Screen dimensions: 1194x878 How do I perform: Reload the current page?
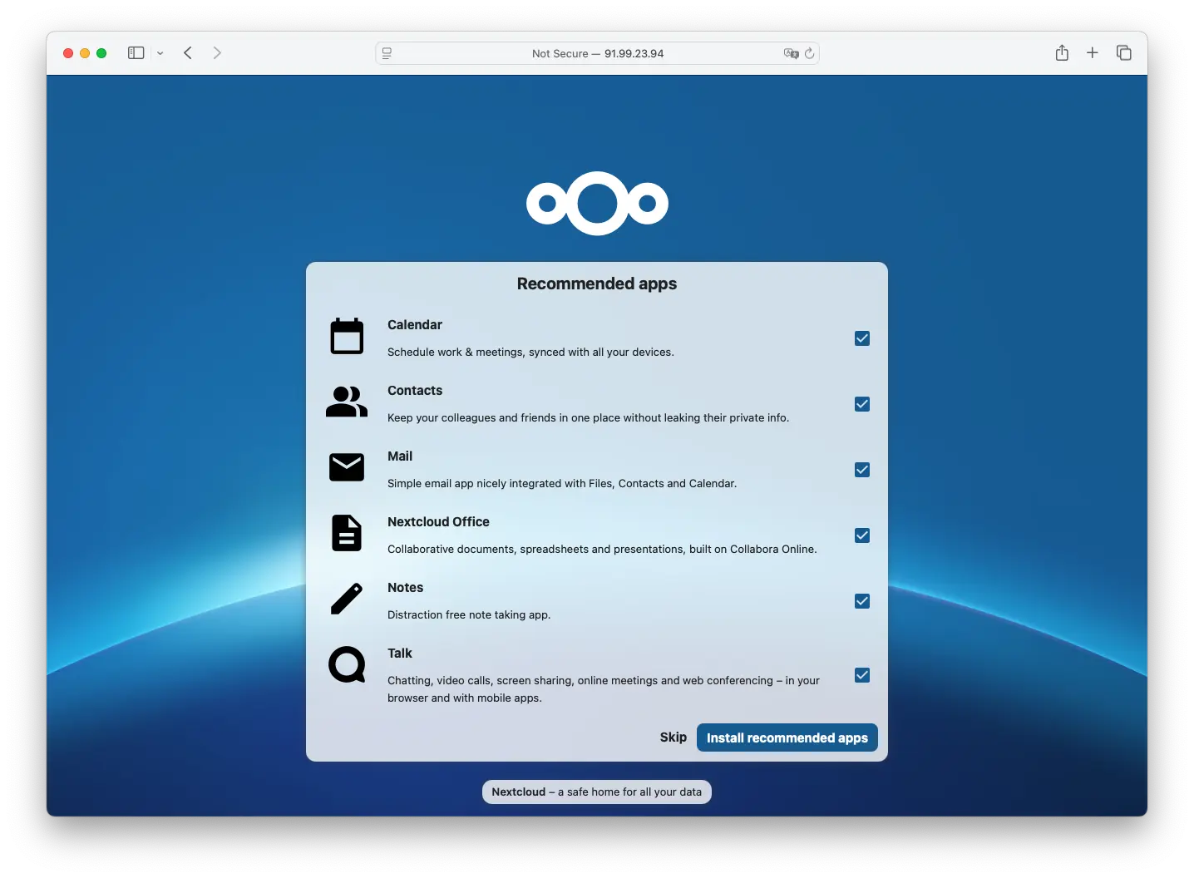pyautogui.click(x=811, y=53)
